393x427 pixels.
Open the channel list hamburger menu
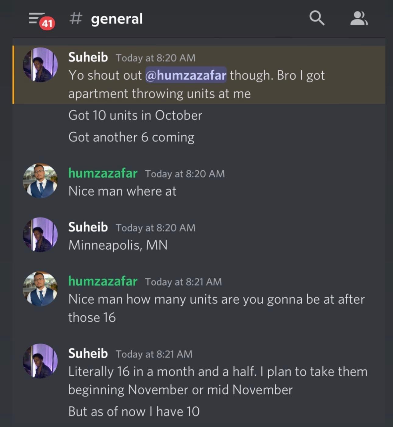pyautogui.click(x=36, y=18)
